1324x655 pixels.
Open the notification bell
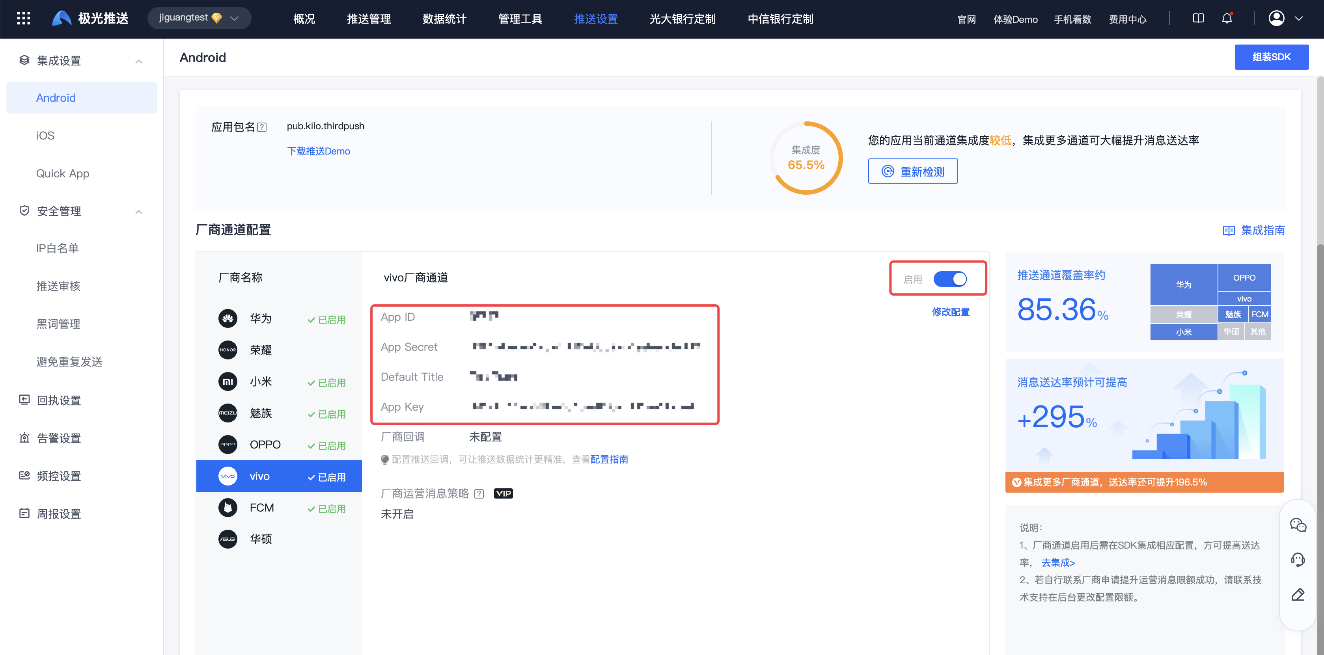pyautogui.click(x=1227, y=19)
